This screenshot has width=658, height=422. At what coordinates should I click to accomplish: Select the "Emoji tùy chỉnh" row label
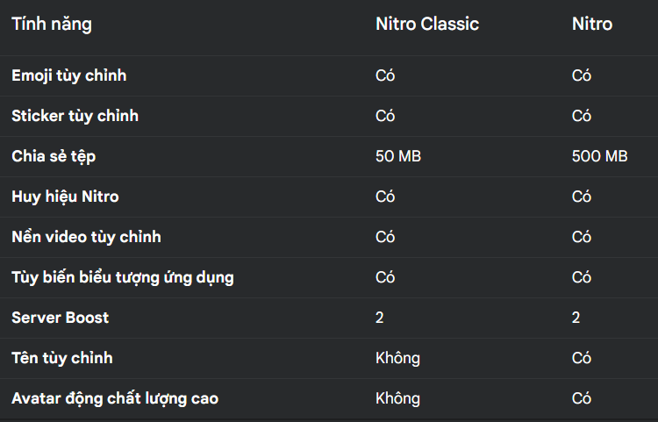[68, 75]
